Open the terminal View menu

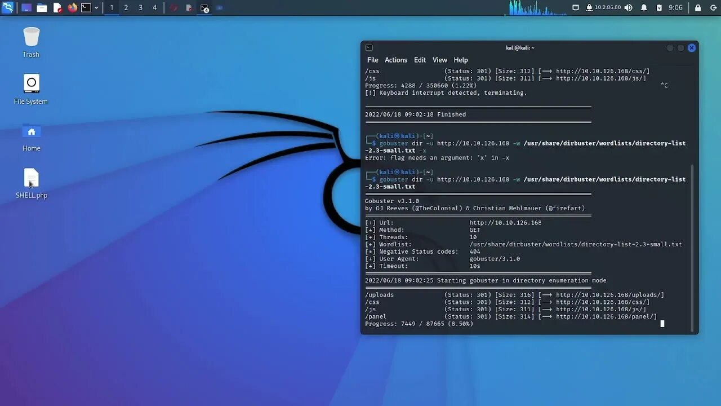tap(440, 60)
